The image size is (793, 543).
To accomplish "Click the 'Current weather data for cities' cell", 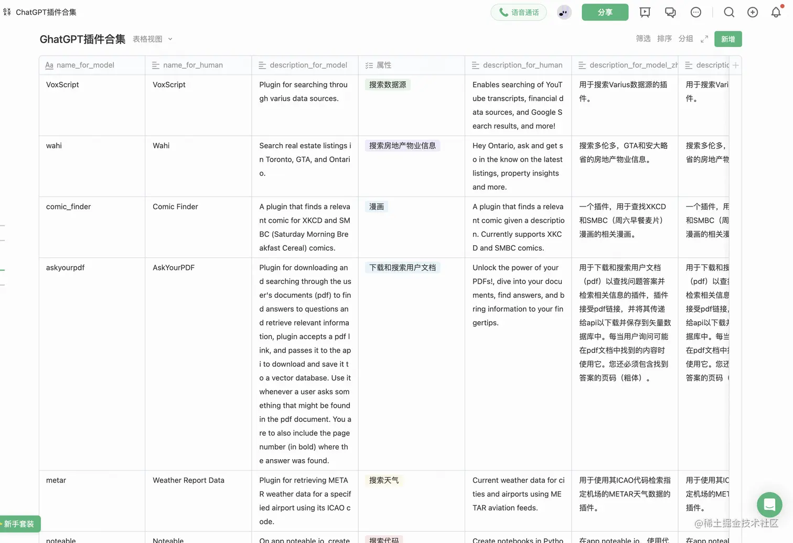I will click(x=518, y=501).
